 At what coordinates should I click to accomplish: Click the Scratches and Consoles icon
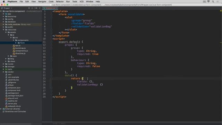point(4,111)
